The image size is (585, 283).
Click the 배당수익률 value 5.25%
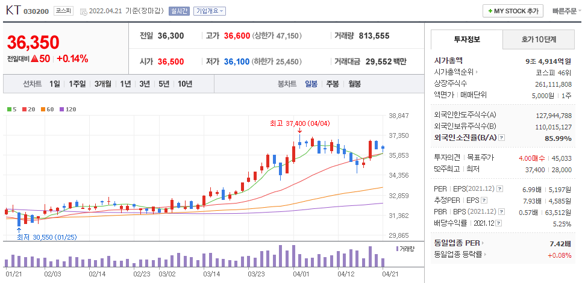(562, 224)
